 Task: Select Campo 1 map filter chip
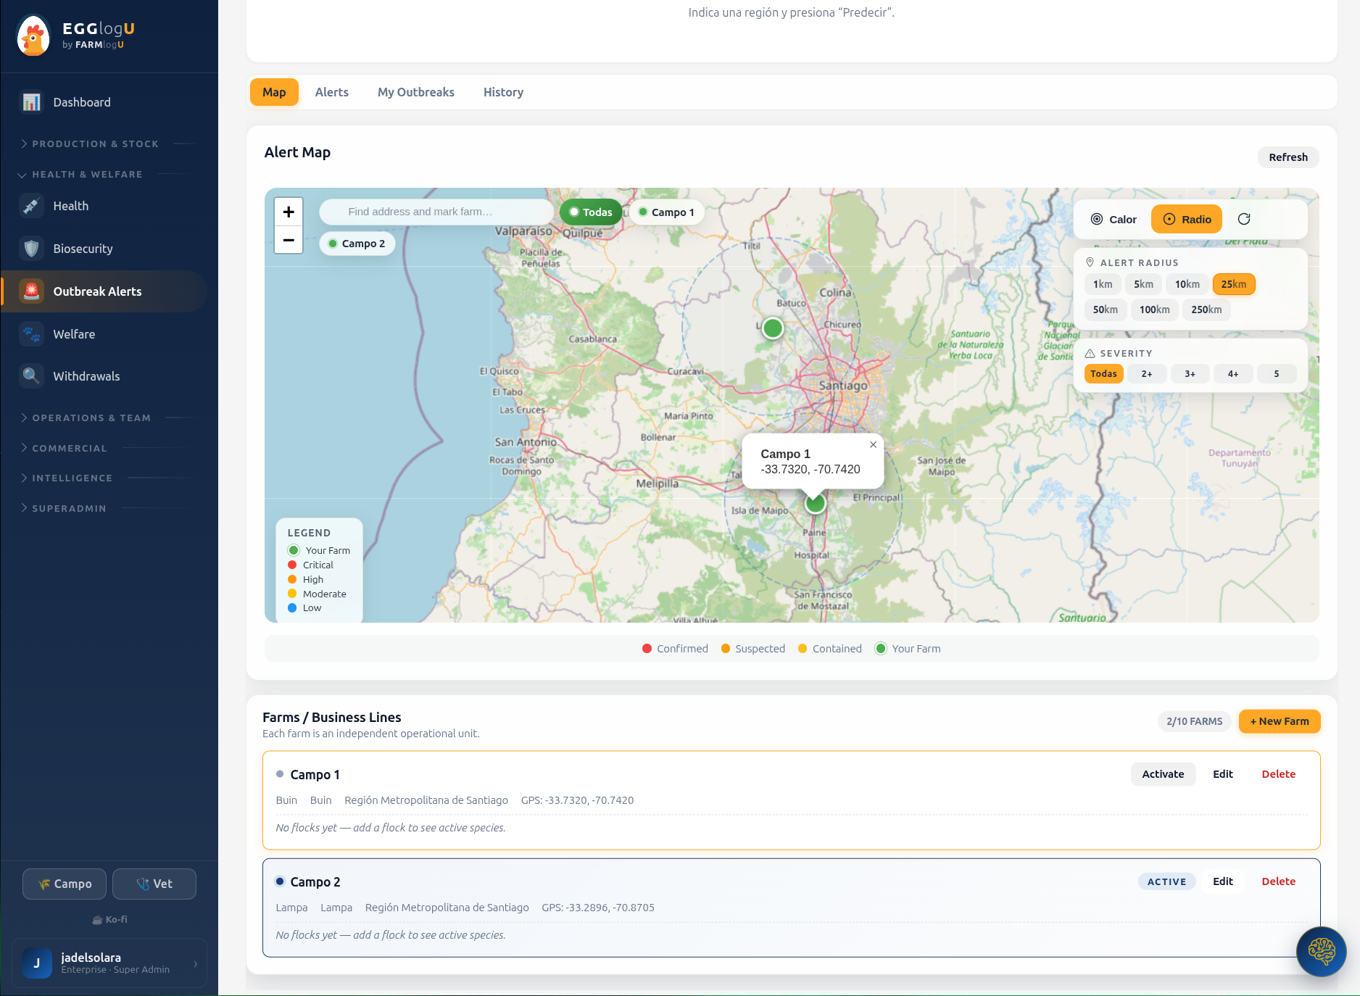[x=666, y=212]
